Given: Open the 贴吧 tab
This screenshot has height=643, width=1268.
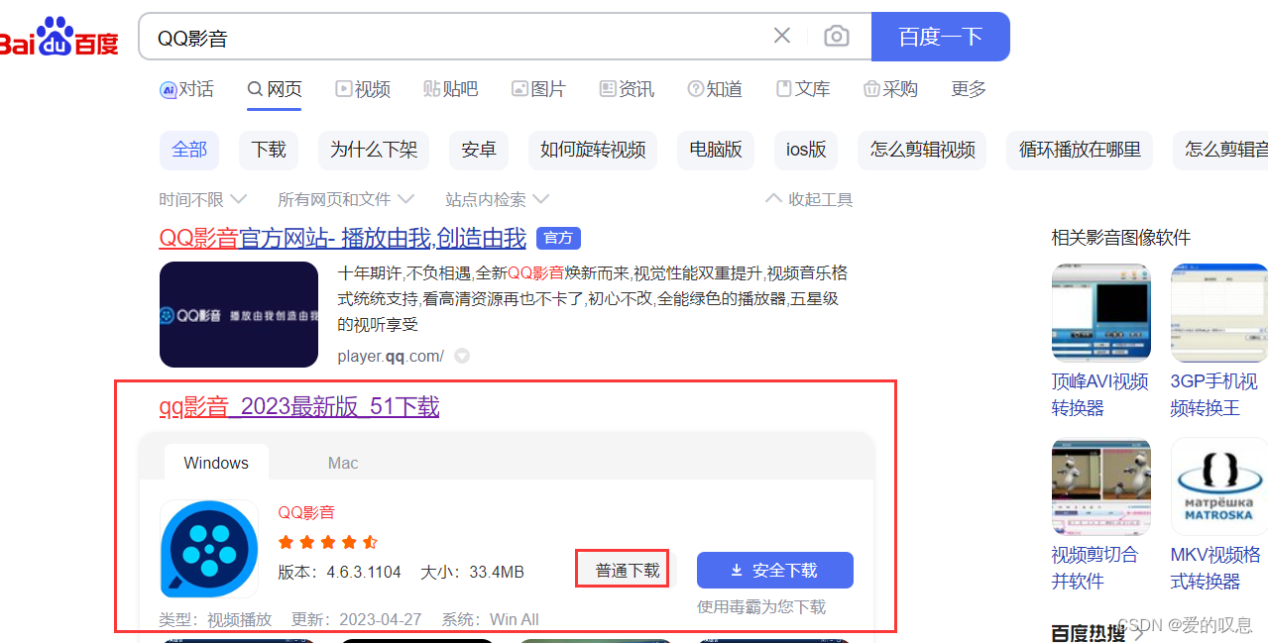Looking at the screenshot, I should (451, 89).
